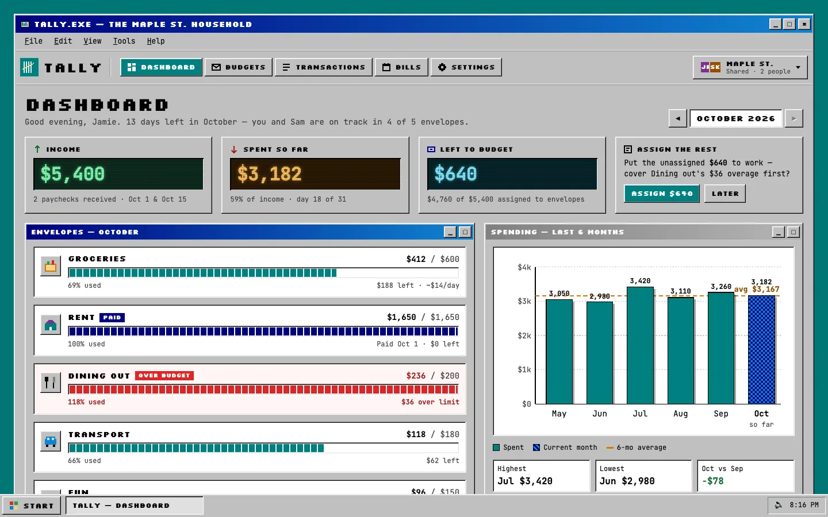Select the October 2026 month field

point(736,118)
